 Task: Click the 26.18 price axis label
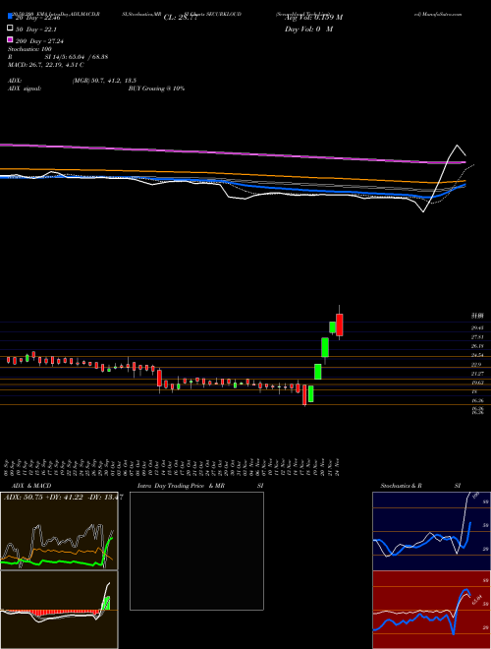pyautogui.click(x=477, y=346)
